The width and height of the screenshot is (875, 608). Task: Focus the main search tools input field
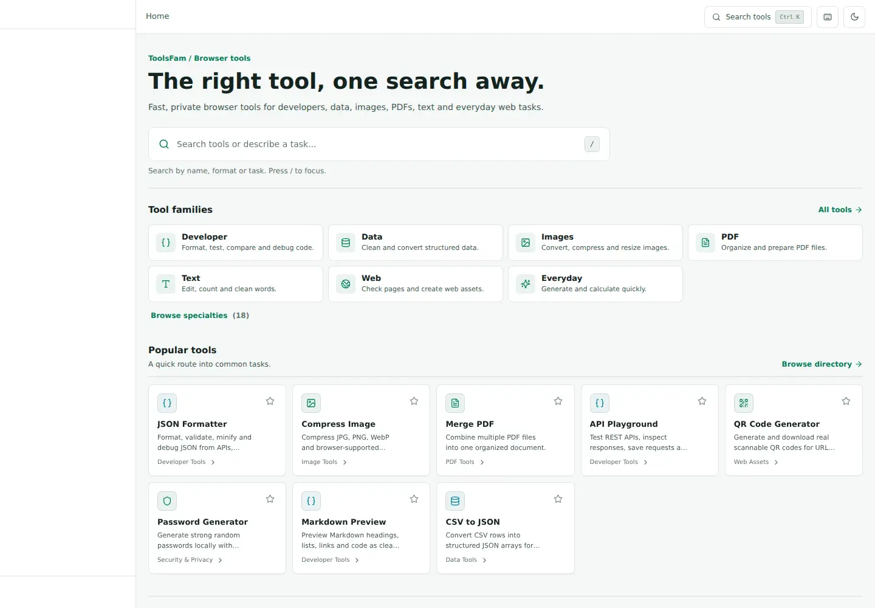[x=379, y=144]
